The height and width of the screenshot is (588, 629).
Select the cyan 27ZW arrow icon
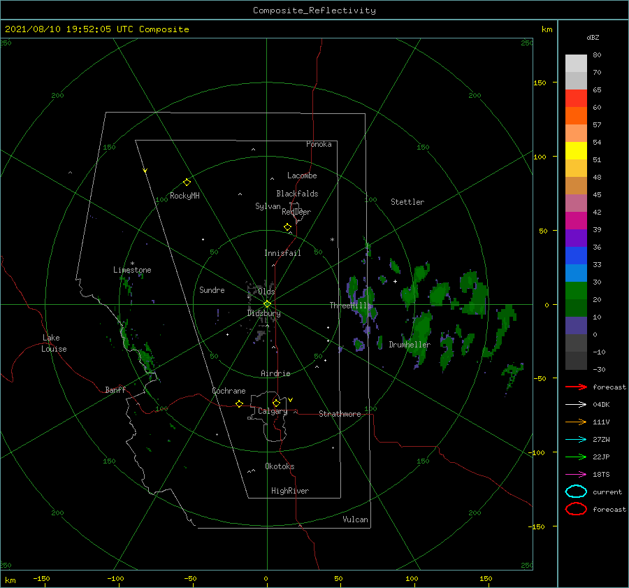[x=576, y=440]
